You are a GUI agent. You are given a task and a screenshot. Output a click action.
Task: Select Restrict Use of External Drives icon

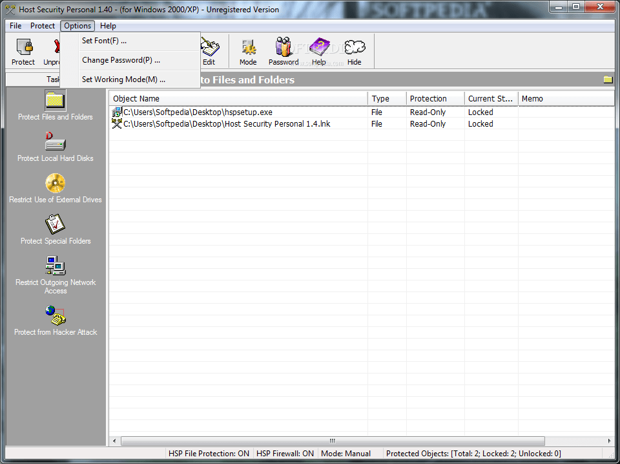(56, 183)
